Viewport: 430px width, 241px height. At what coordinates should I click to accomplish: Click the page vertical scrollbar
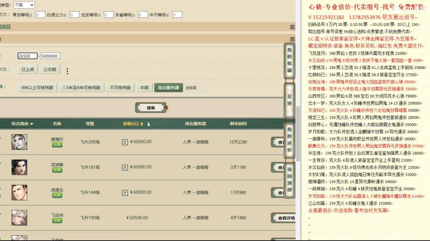298,134
